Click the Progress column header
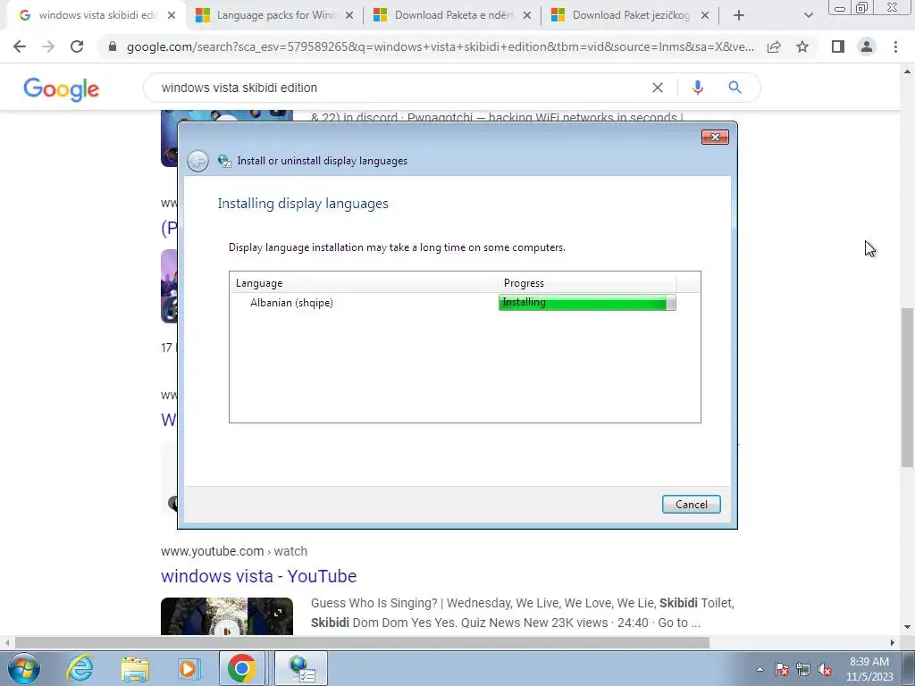The image size is (915, 686). pos(588,283)
